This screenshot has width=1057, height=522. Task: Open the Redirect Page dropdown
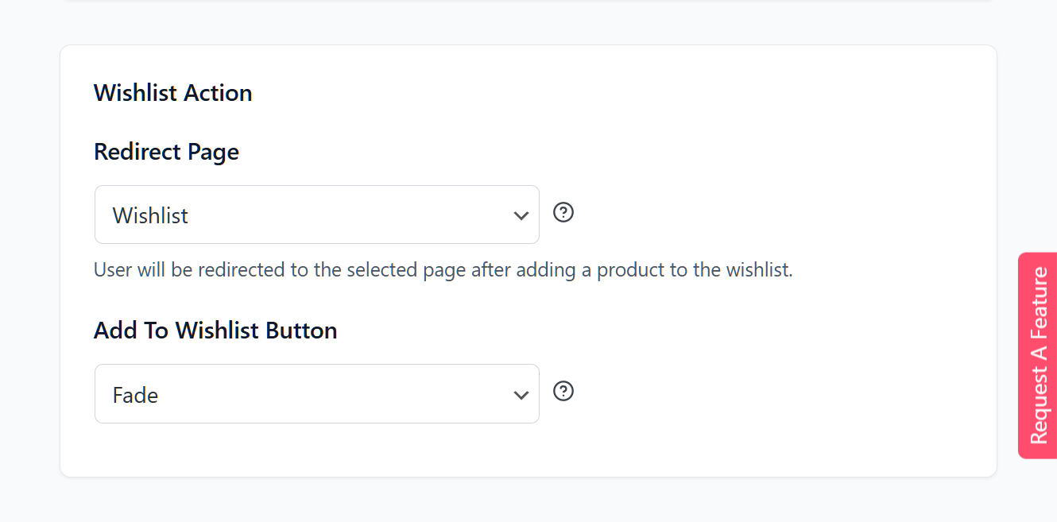316,215
